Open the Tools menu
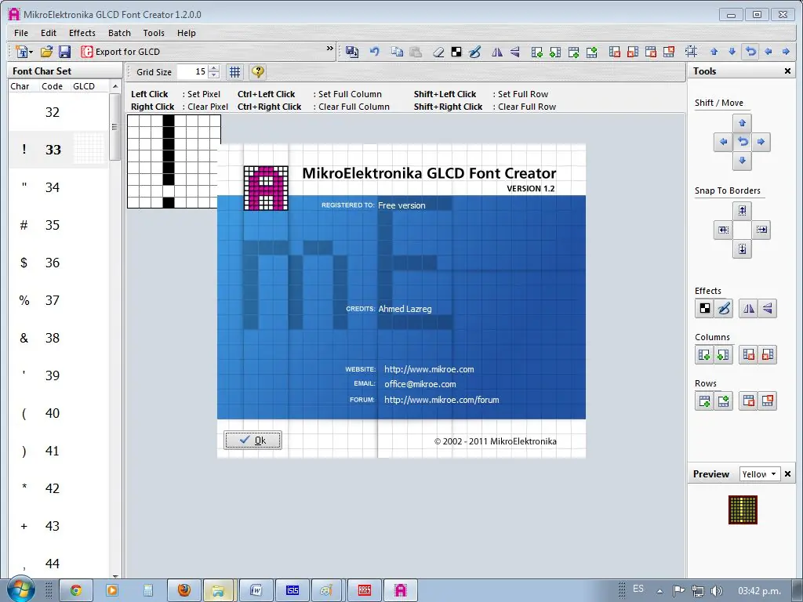803x602 pixels. [x=154, y=33]
